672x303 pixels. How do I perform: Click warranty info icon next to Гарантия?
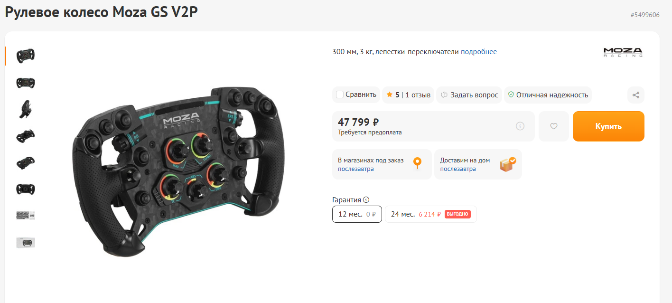[366, 200]
